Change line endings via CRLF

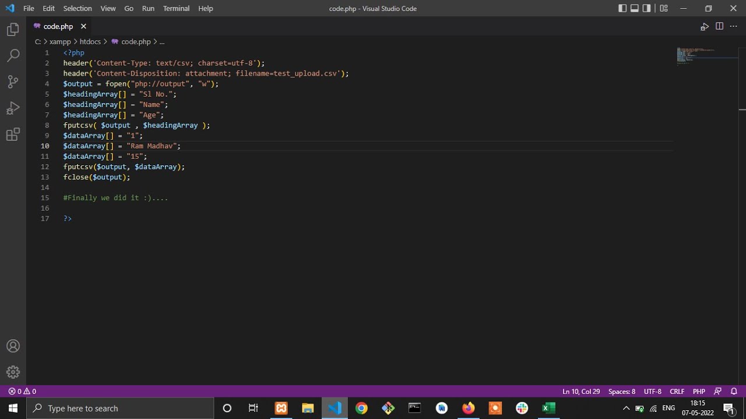(x=677, y=392)
